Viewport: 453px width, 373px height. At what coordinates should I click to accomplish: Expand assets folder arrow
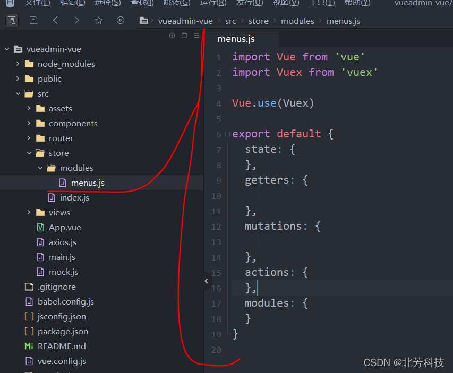pyautogui.click(x=29, y=108)
